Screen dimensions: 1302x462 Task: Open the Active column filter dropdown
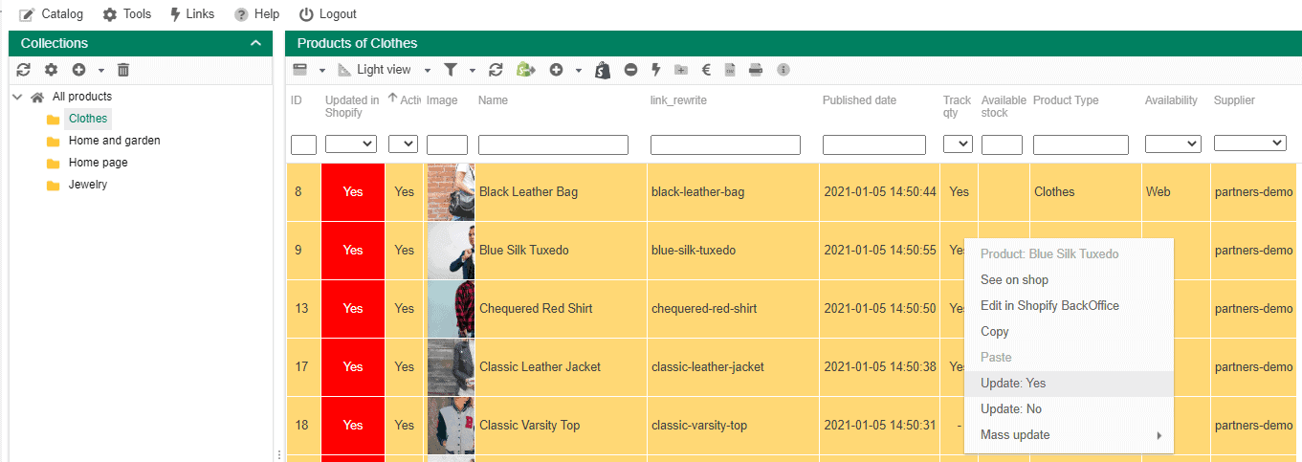click(403, 144)
